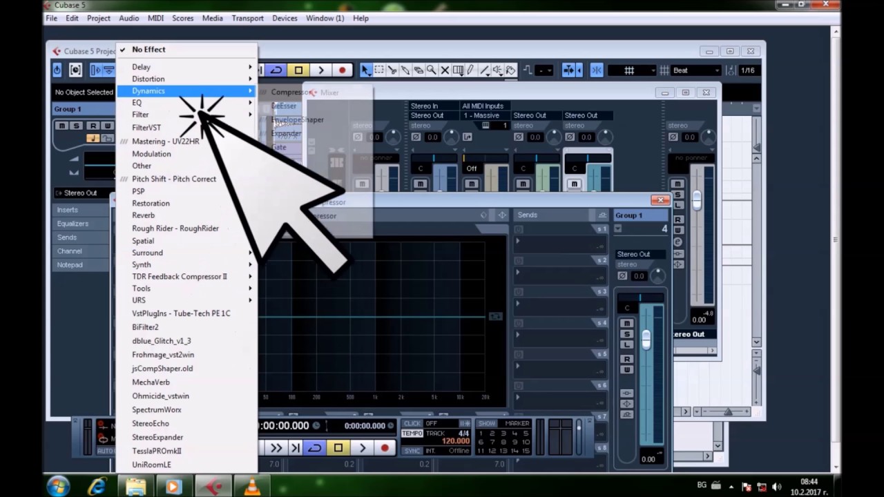Jump to marker 7 in Transport panel
884x497 pixels.
[492, 442]
